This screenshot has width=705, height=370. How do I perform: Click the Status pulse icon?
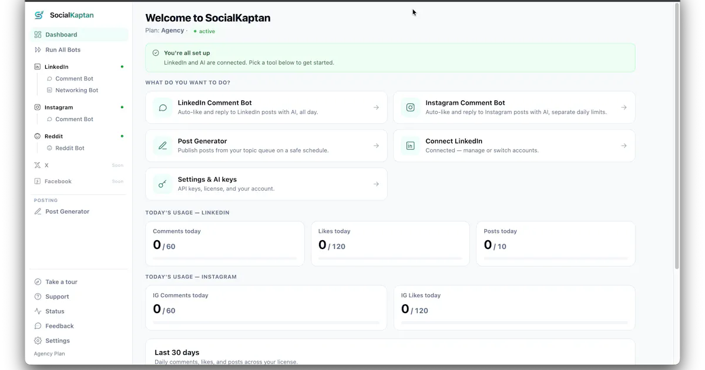point(38,311)
